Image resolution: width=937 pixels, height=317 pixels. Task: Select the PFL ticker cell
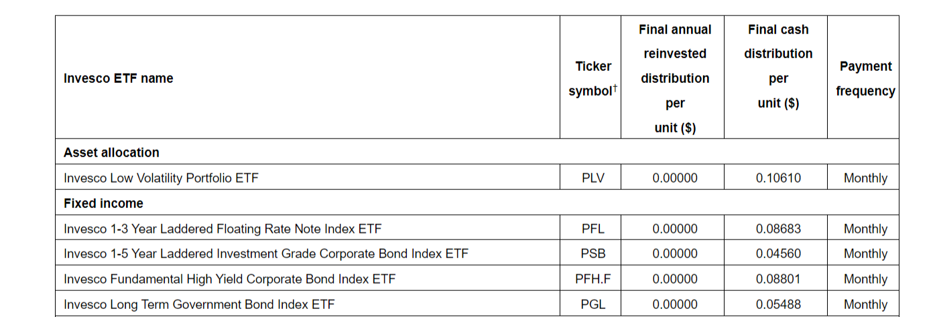click(x=592, y=229)
